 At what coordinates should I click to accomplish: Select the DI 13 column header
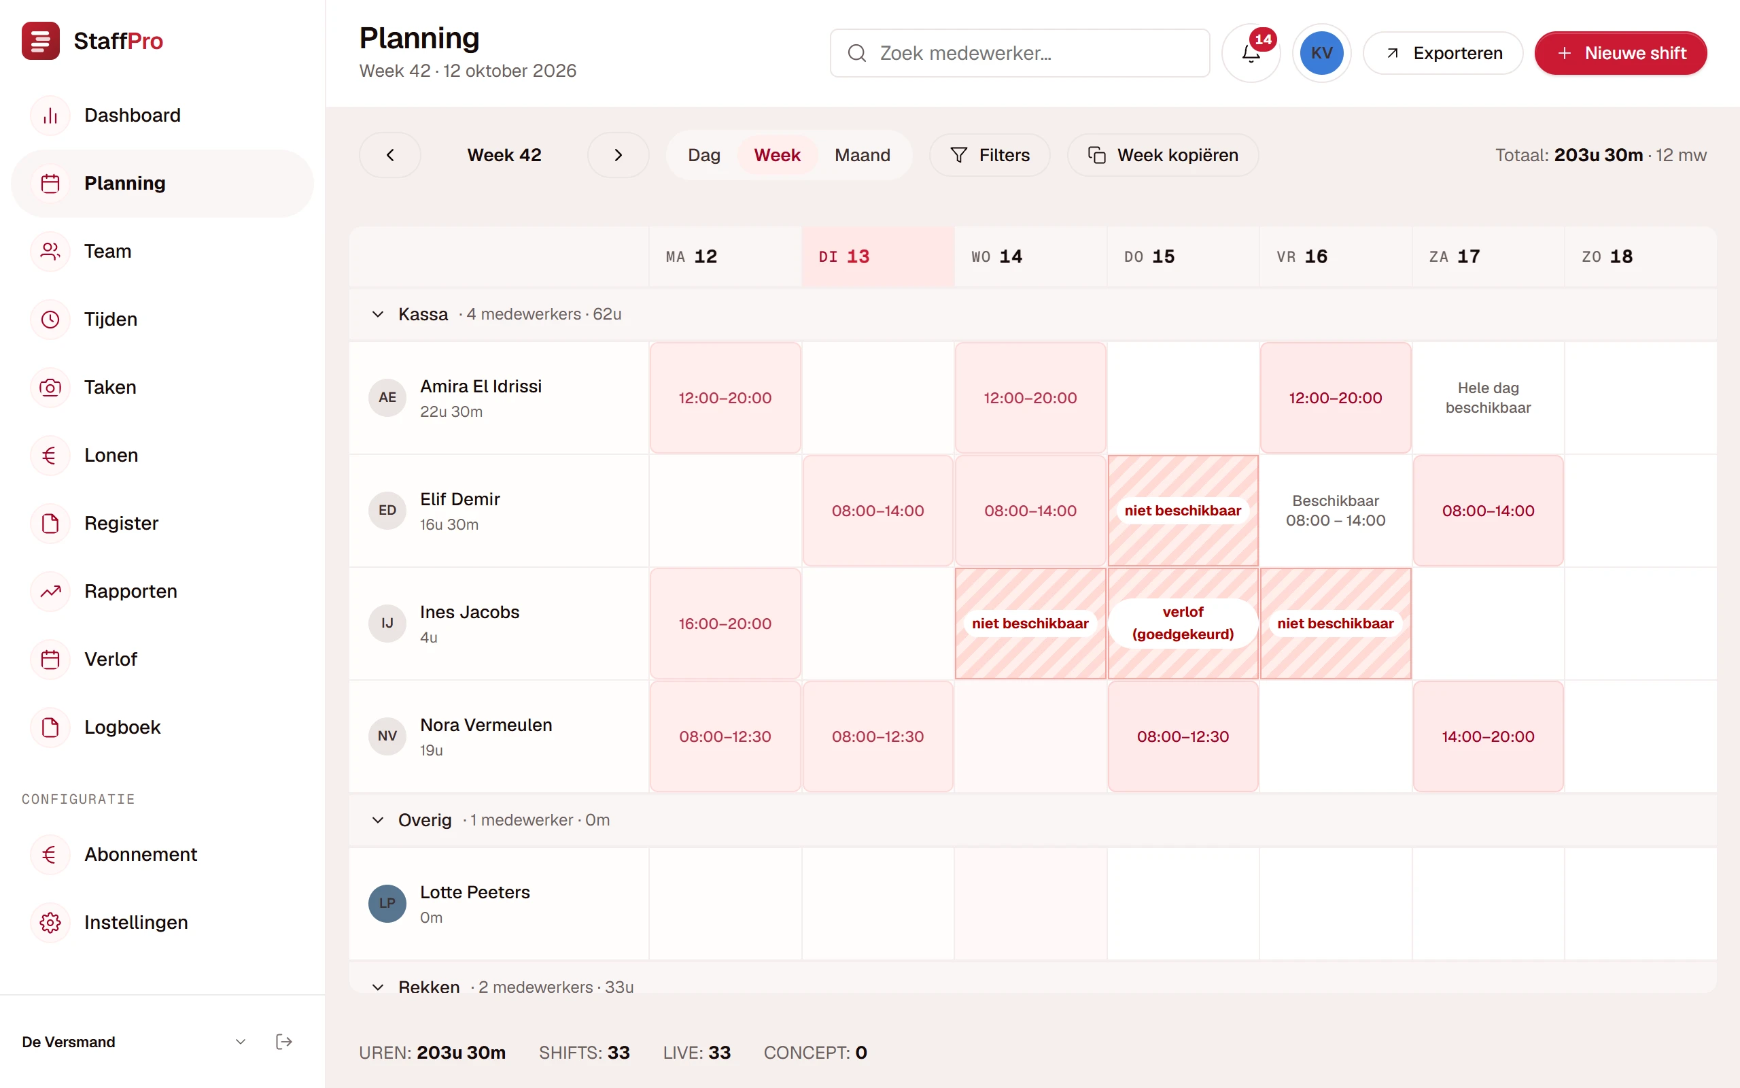878,257
